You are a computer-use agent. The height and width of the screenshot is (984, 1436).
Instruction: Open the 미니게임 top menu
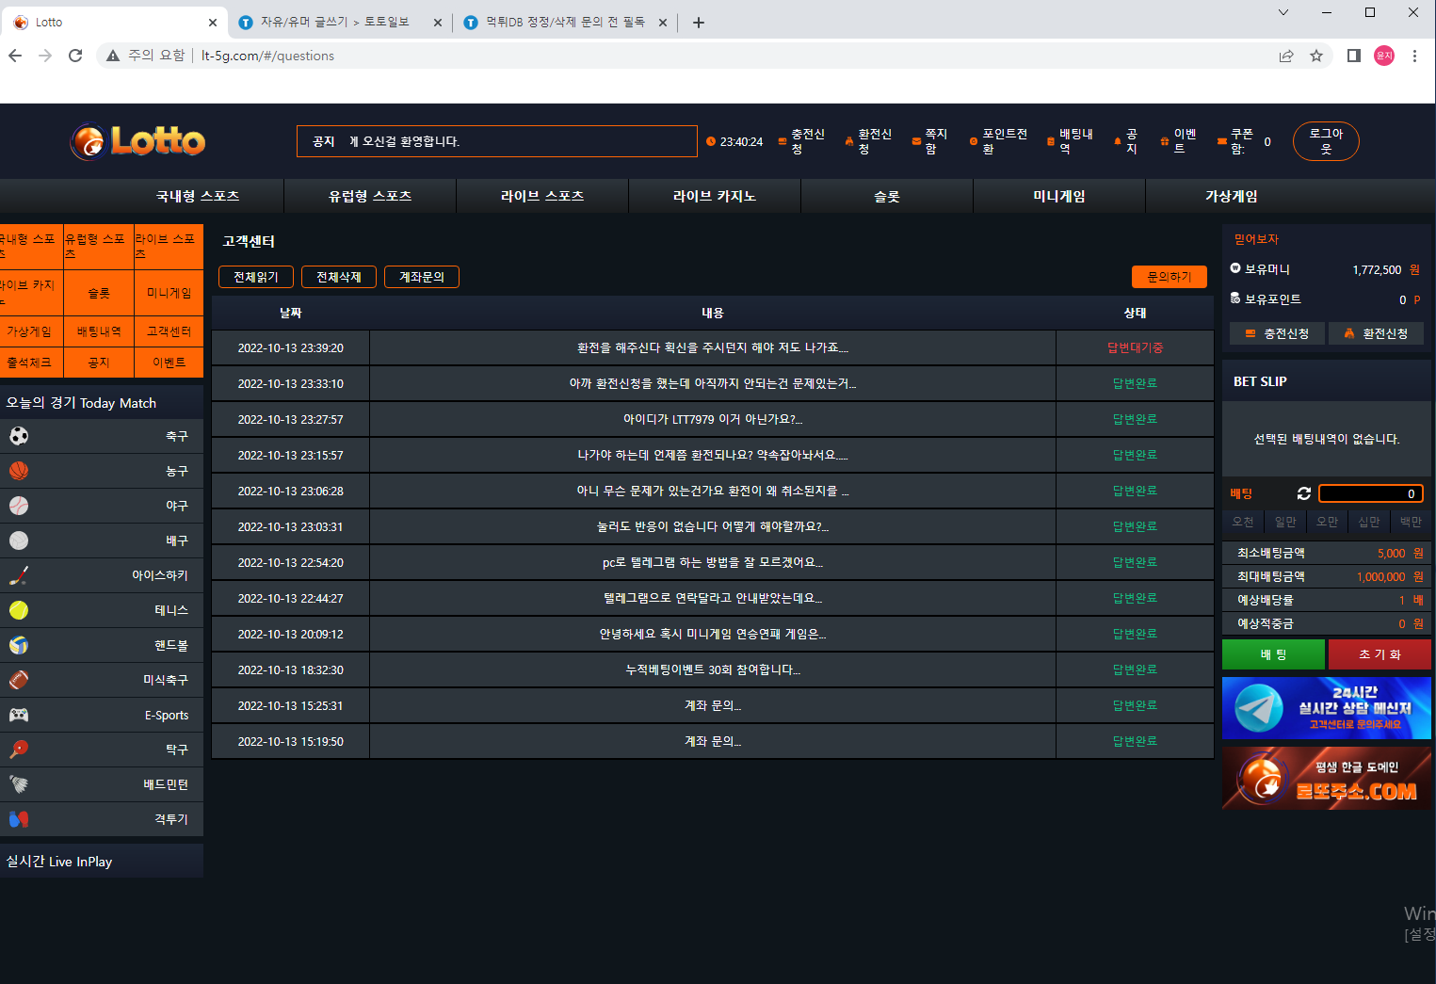(x=1058, y=196)
